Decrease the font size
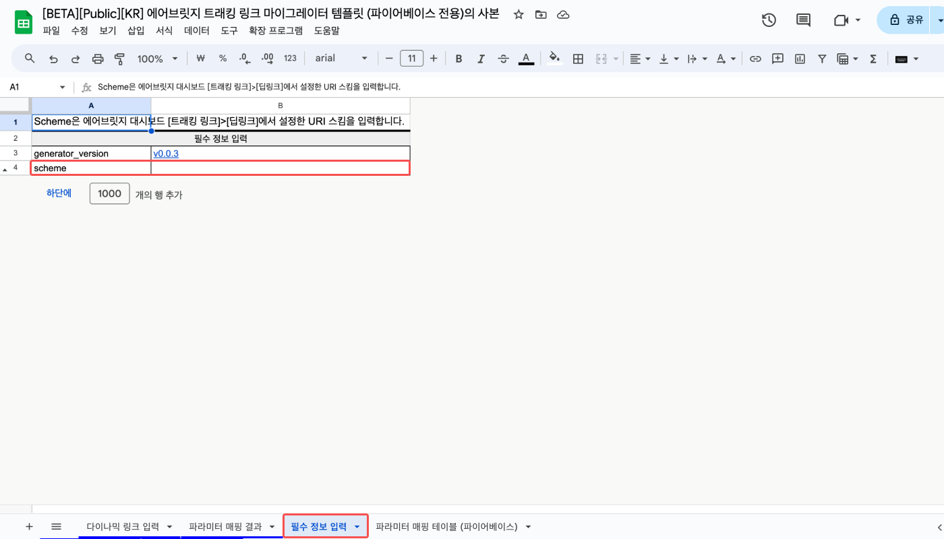This screenshot has height=539, width=944. (389, 59)
